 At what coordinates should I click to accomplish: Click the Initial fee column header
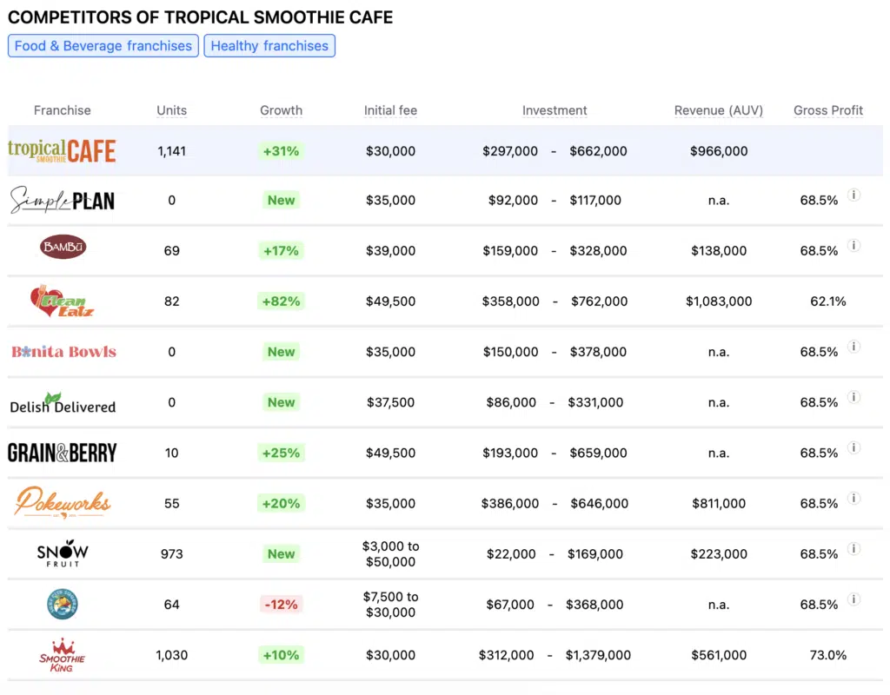tap(390, 110)
